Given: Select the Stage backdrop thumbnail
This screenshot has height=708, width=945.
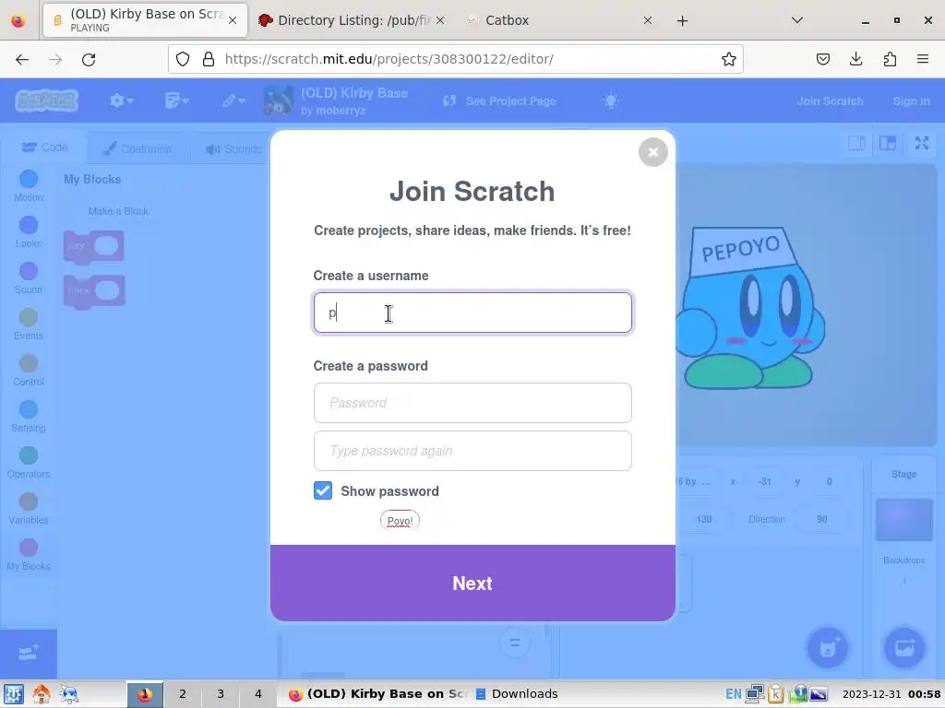Looking at the screenshot, I should 903,520.
